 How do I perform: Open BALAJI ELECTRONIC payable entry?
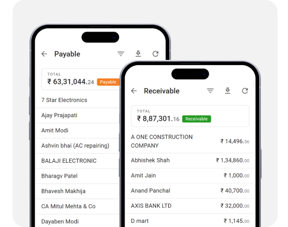(78, 161)
